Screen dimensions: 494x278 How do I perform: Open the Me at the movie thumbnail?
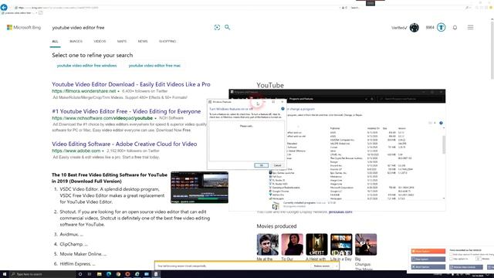click(268, 244)
